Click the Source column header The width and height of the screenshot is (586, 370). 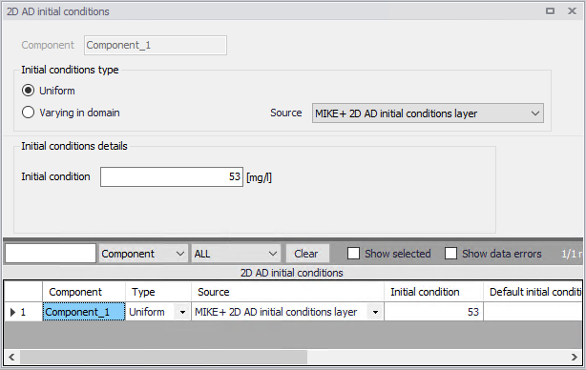coord(287,292)
